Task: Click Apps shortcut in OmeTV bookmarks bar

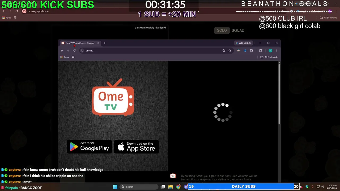Action: [65, 57]
